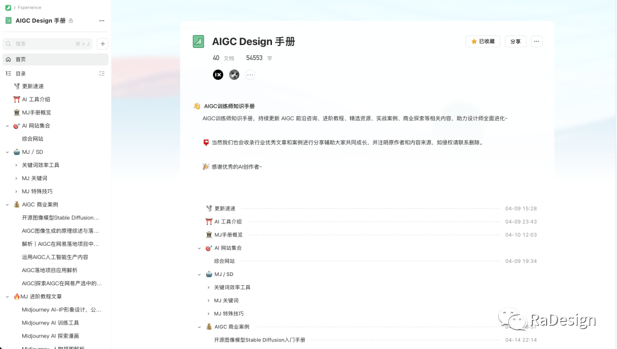The width and height of the screenshot is (617, 349).
Task: Expand MJ 关键词 in sidebar
Action: click(x=16, y=178)
